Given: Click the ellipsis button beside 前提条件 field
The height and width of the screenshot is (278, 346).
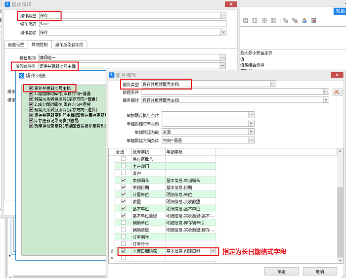Looking at the screenshot, I should point(326,92).
